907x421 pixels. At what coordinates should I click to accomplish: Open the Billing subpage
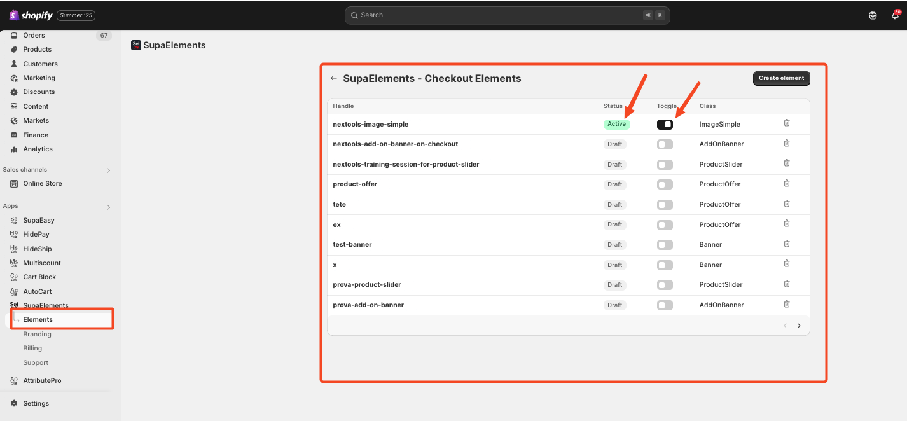[x=32, y=348]
